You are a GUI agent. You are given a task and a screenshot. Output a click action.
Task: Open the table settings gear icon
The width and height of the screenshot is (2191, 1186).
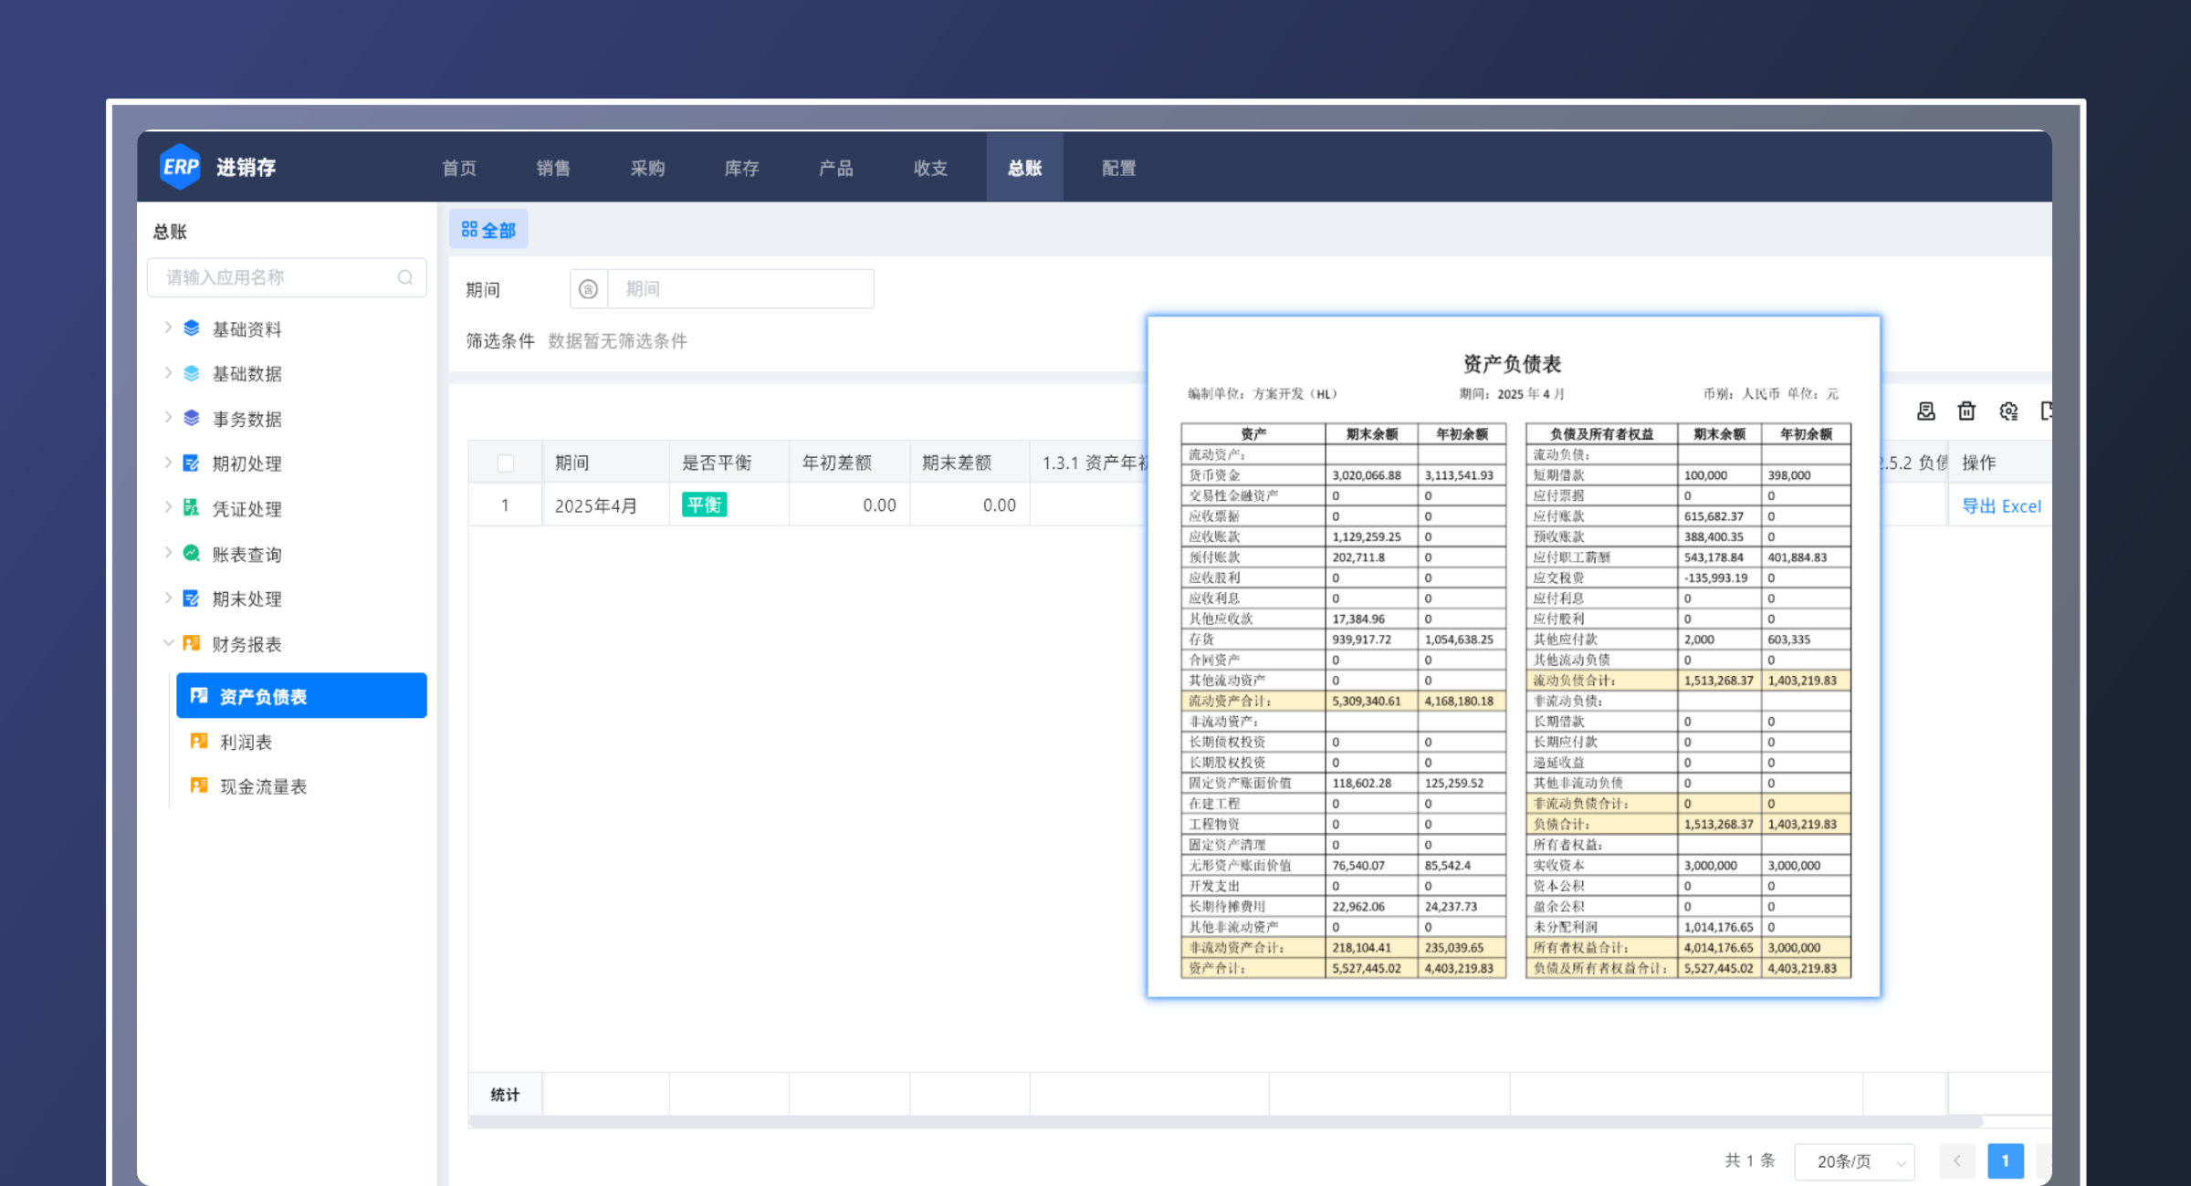click(2008, 411)
